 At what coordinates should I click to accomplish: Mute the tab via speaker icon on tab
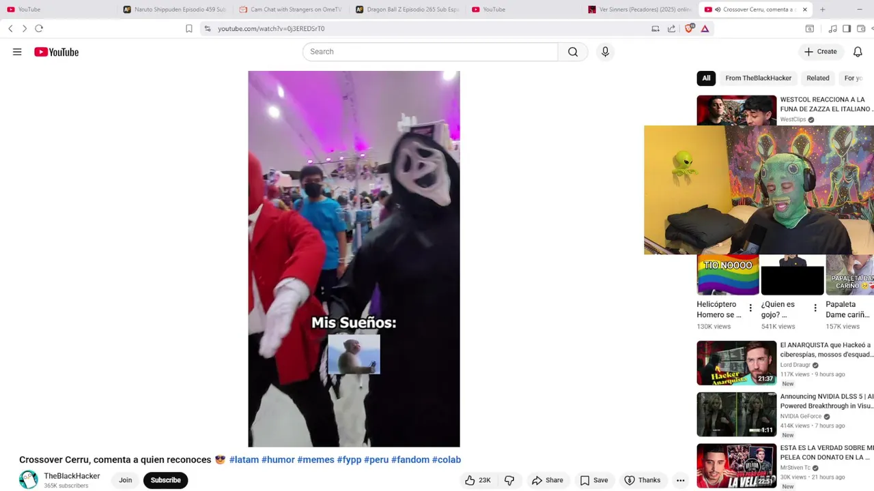click(718, 10)
